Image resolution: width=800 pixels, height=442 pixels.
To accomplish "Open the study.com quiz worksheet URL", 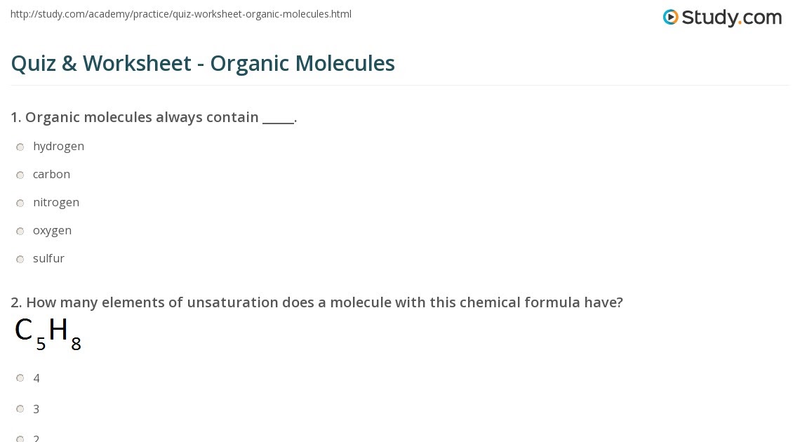I will pyautogui.click(x=180, y=14).
